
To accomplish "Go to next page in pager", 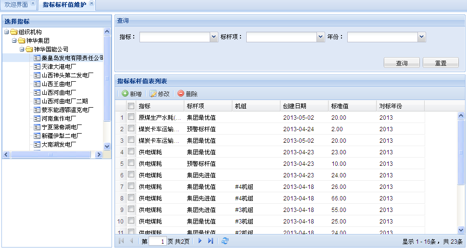I will (x=200, y=241).
